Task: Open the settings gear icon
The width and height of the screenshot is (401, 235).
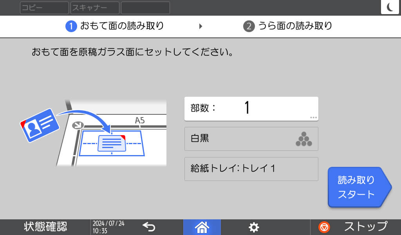Action: 254,227
